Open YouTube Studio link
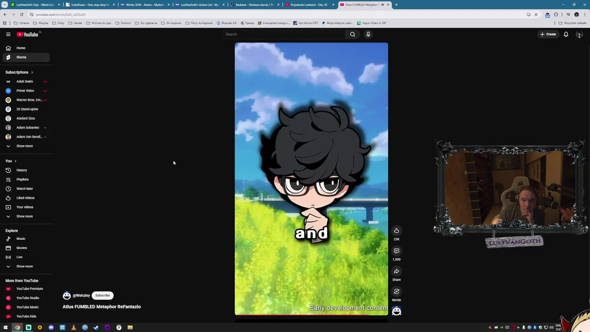The width and height of the screenshot is (590, 332). click(x=26, y=298)
